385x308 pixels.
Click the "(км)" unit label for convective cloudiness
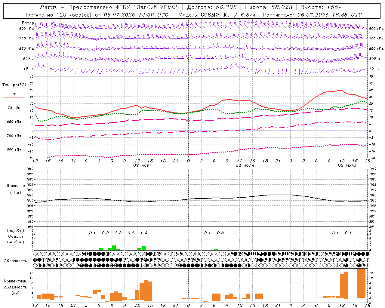pyautogui.click(x=15, y=293)
